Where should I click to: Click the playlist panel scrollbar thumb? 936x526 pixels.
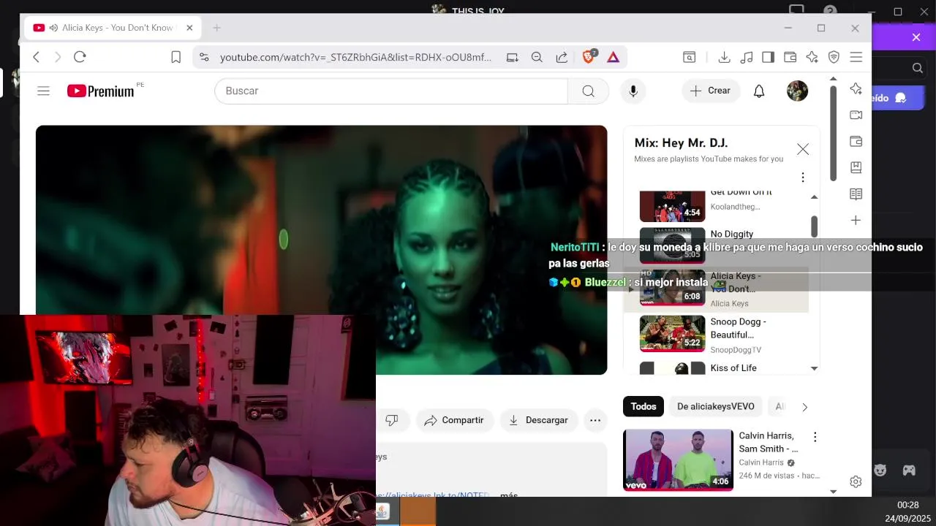pos(814,226)
